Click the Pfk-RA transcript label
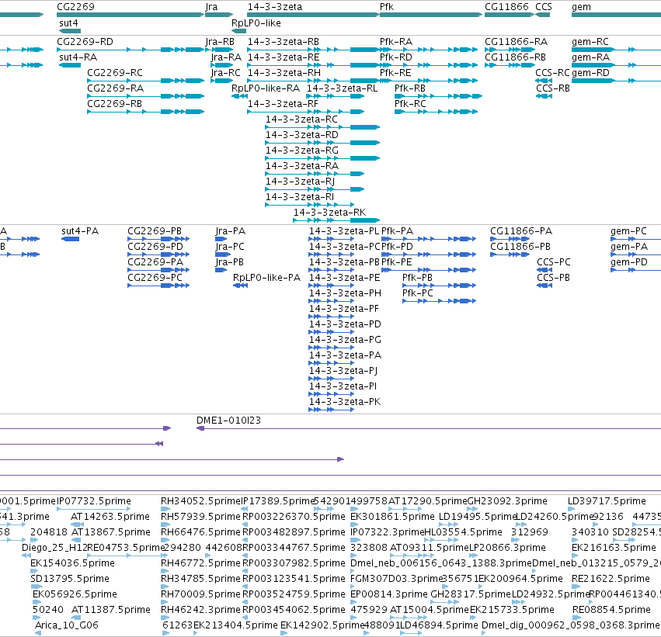Viewport: 661px width, 637px height. tap(396, 42)
